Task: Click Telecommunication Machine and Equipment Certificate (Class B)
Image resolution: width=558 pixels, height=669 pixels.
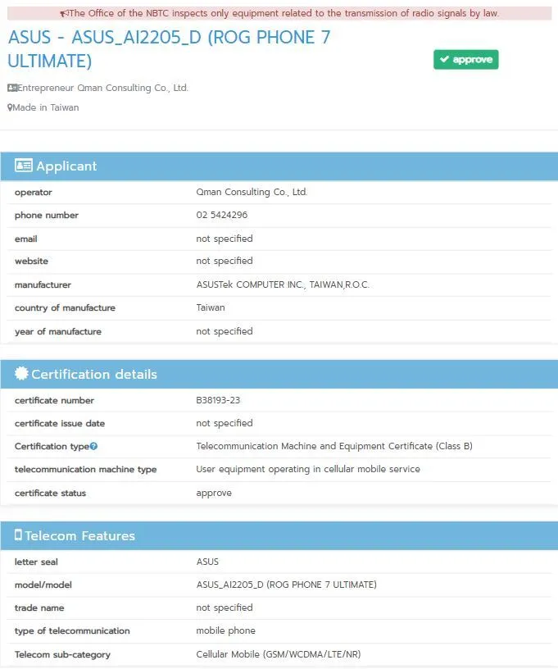Action: coord(334,446)
